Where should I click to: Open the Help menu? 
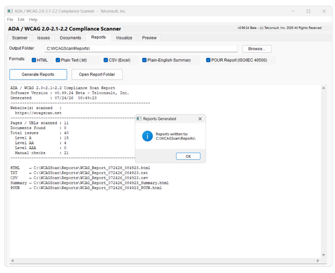[33, 20]
